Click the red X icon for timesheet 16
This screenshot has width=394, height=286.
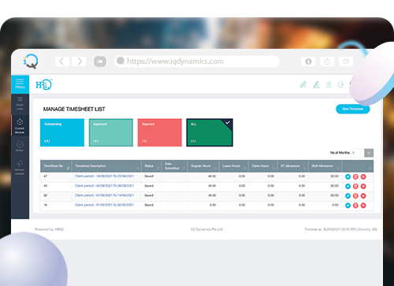tap(363, 206)
